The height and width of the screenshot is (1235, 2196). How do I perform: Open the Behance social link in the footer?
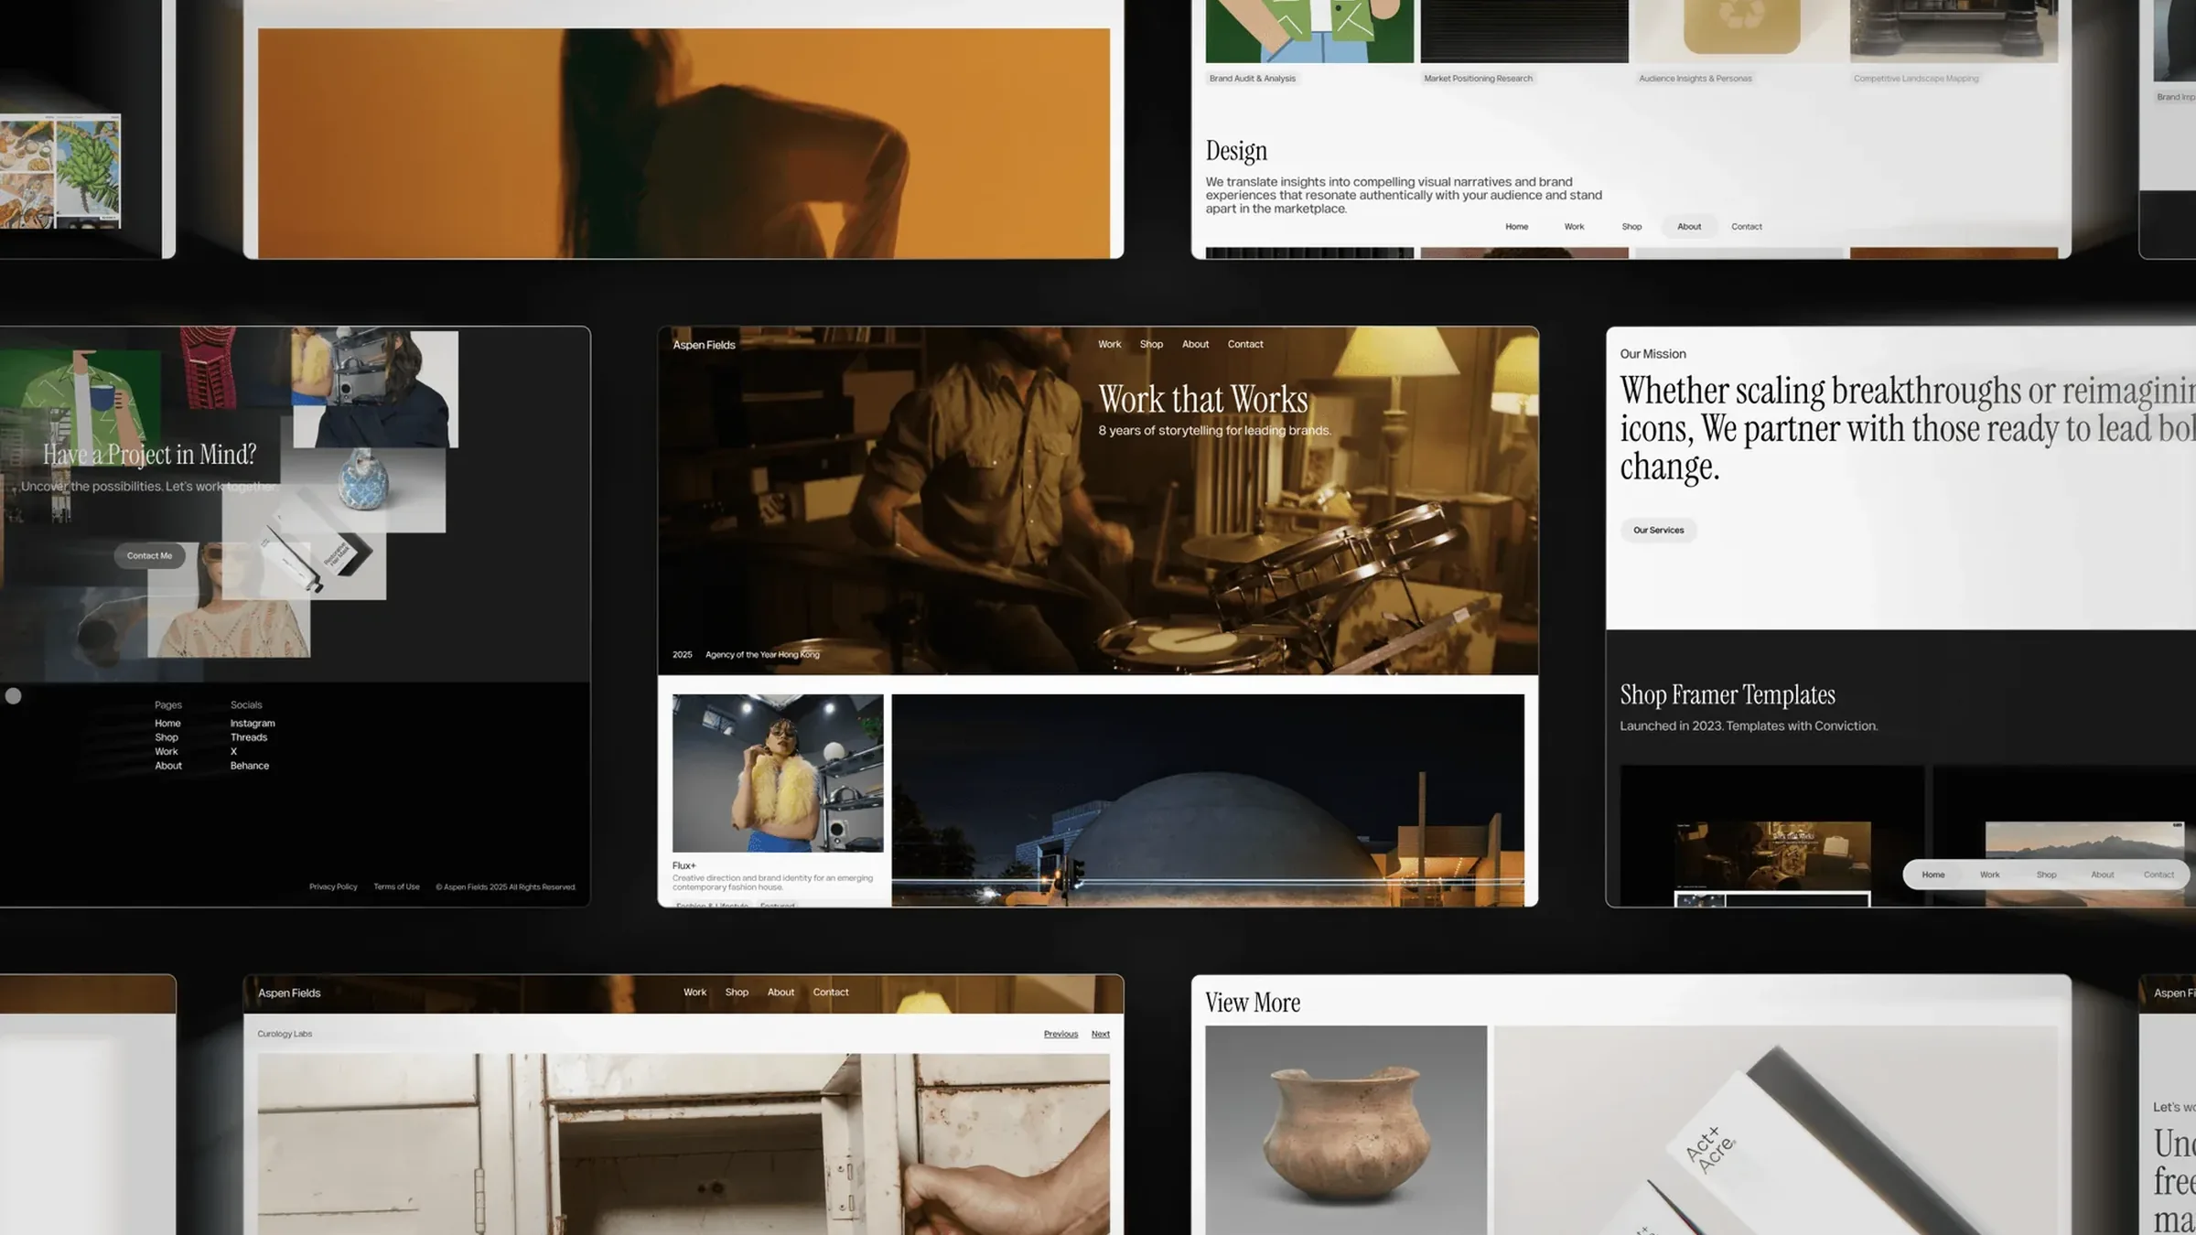point(250,766)
